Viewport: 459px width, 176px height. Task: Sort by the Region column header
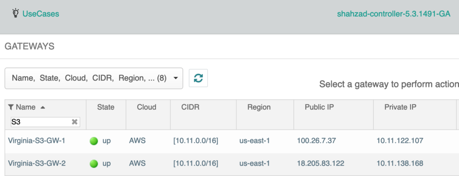point(259,107)
